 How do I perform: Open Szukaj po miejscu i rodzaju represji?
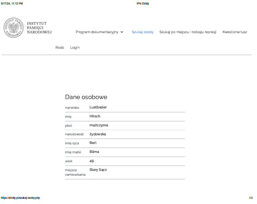pos(188,32)
